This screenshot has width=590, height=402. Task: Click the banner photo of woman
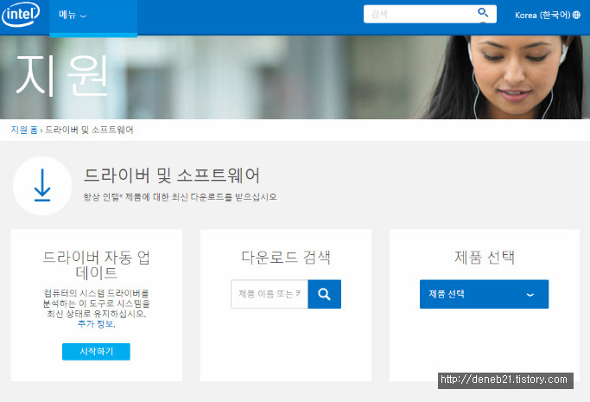tap(504, 77)
